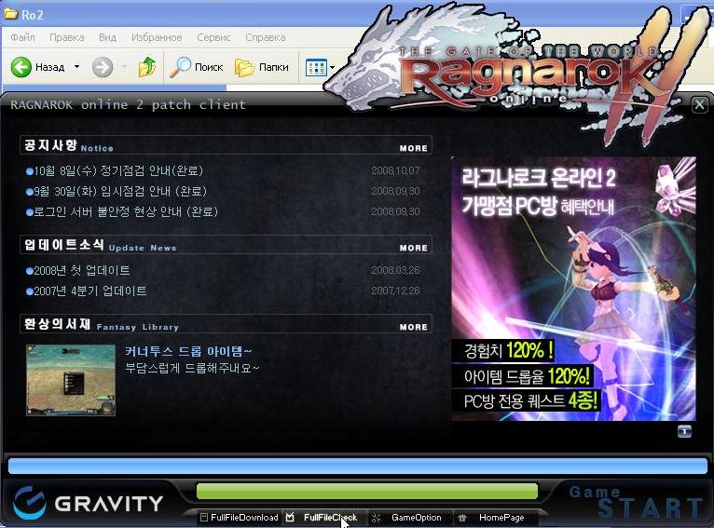Expand the Back button history dropdown arrow

76,67
